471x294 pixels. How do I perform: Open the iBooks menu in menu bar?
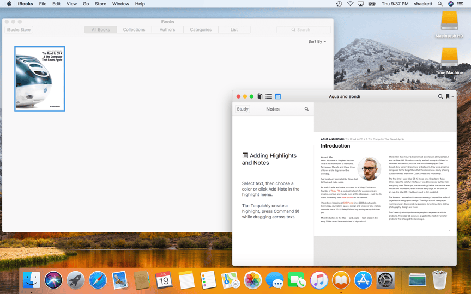coord(25,4)
